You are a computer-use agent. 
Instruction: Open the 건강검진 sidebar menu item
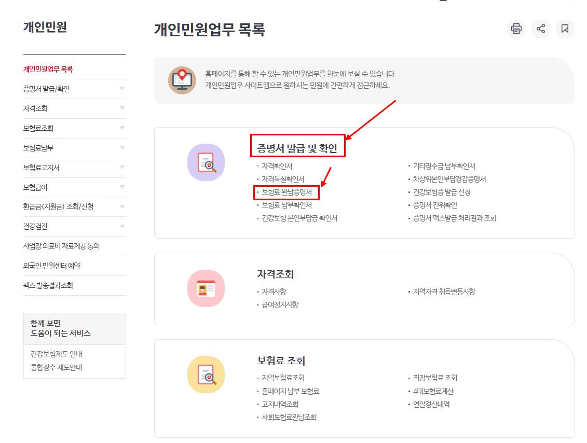click(x=35, y=226)
